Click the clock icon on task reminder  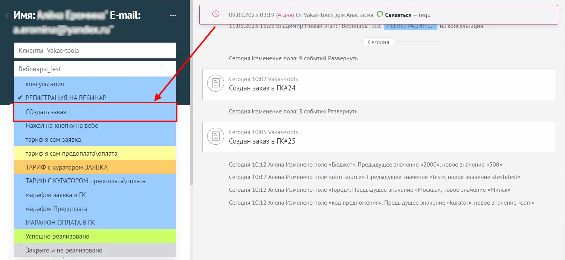point(215,14)
